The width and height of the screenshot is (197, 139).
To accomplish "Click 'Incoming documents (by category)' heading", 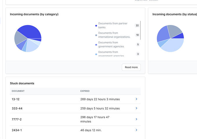I will point(34,14).
